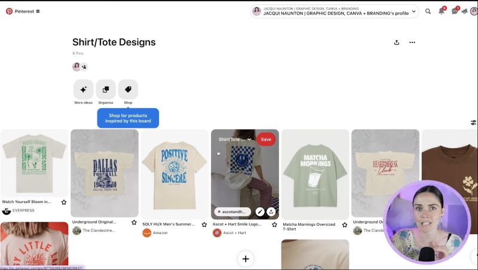Favorite the Watch Yourself Bloom pin

click(x=64, y=202)
